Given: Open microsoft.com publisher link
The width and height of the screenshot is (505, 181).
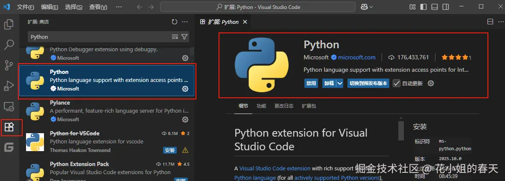Looking at the screenshot, I should [356, 57].
